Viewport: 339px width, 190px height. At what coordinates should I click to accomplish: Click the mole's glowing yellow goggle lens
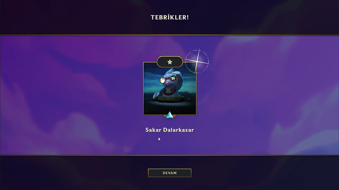pyautogui.click(x=162, y=80)
